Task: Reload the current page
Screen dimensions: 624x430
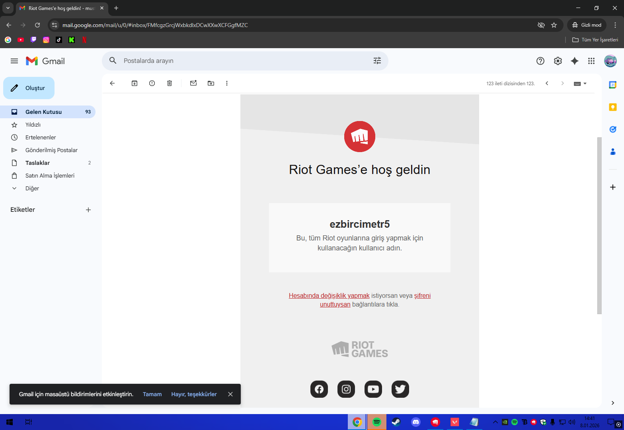Action: click(x=37, y=25)
